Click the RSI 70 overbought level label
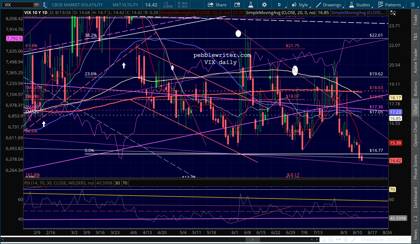This screenshot has height=244, width=420. point(392,189)
